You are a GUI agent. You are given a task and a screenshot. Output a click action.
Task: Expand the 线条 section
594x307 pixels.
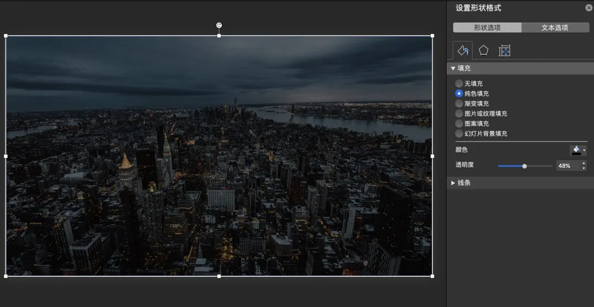coord(453,183)
